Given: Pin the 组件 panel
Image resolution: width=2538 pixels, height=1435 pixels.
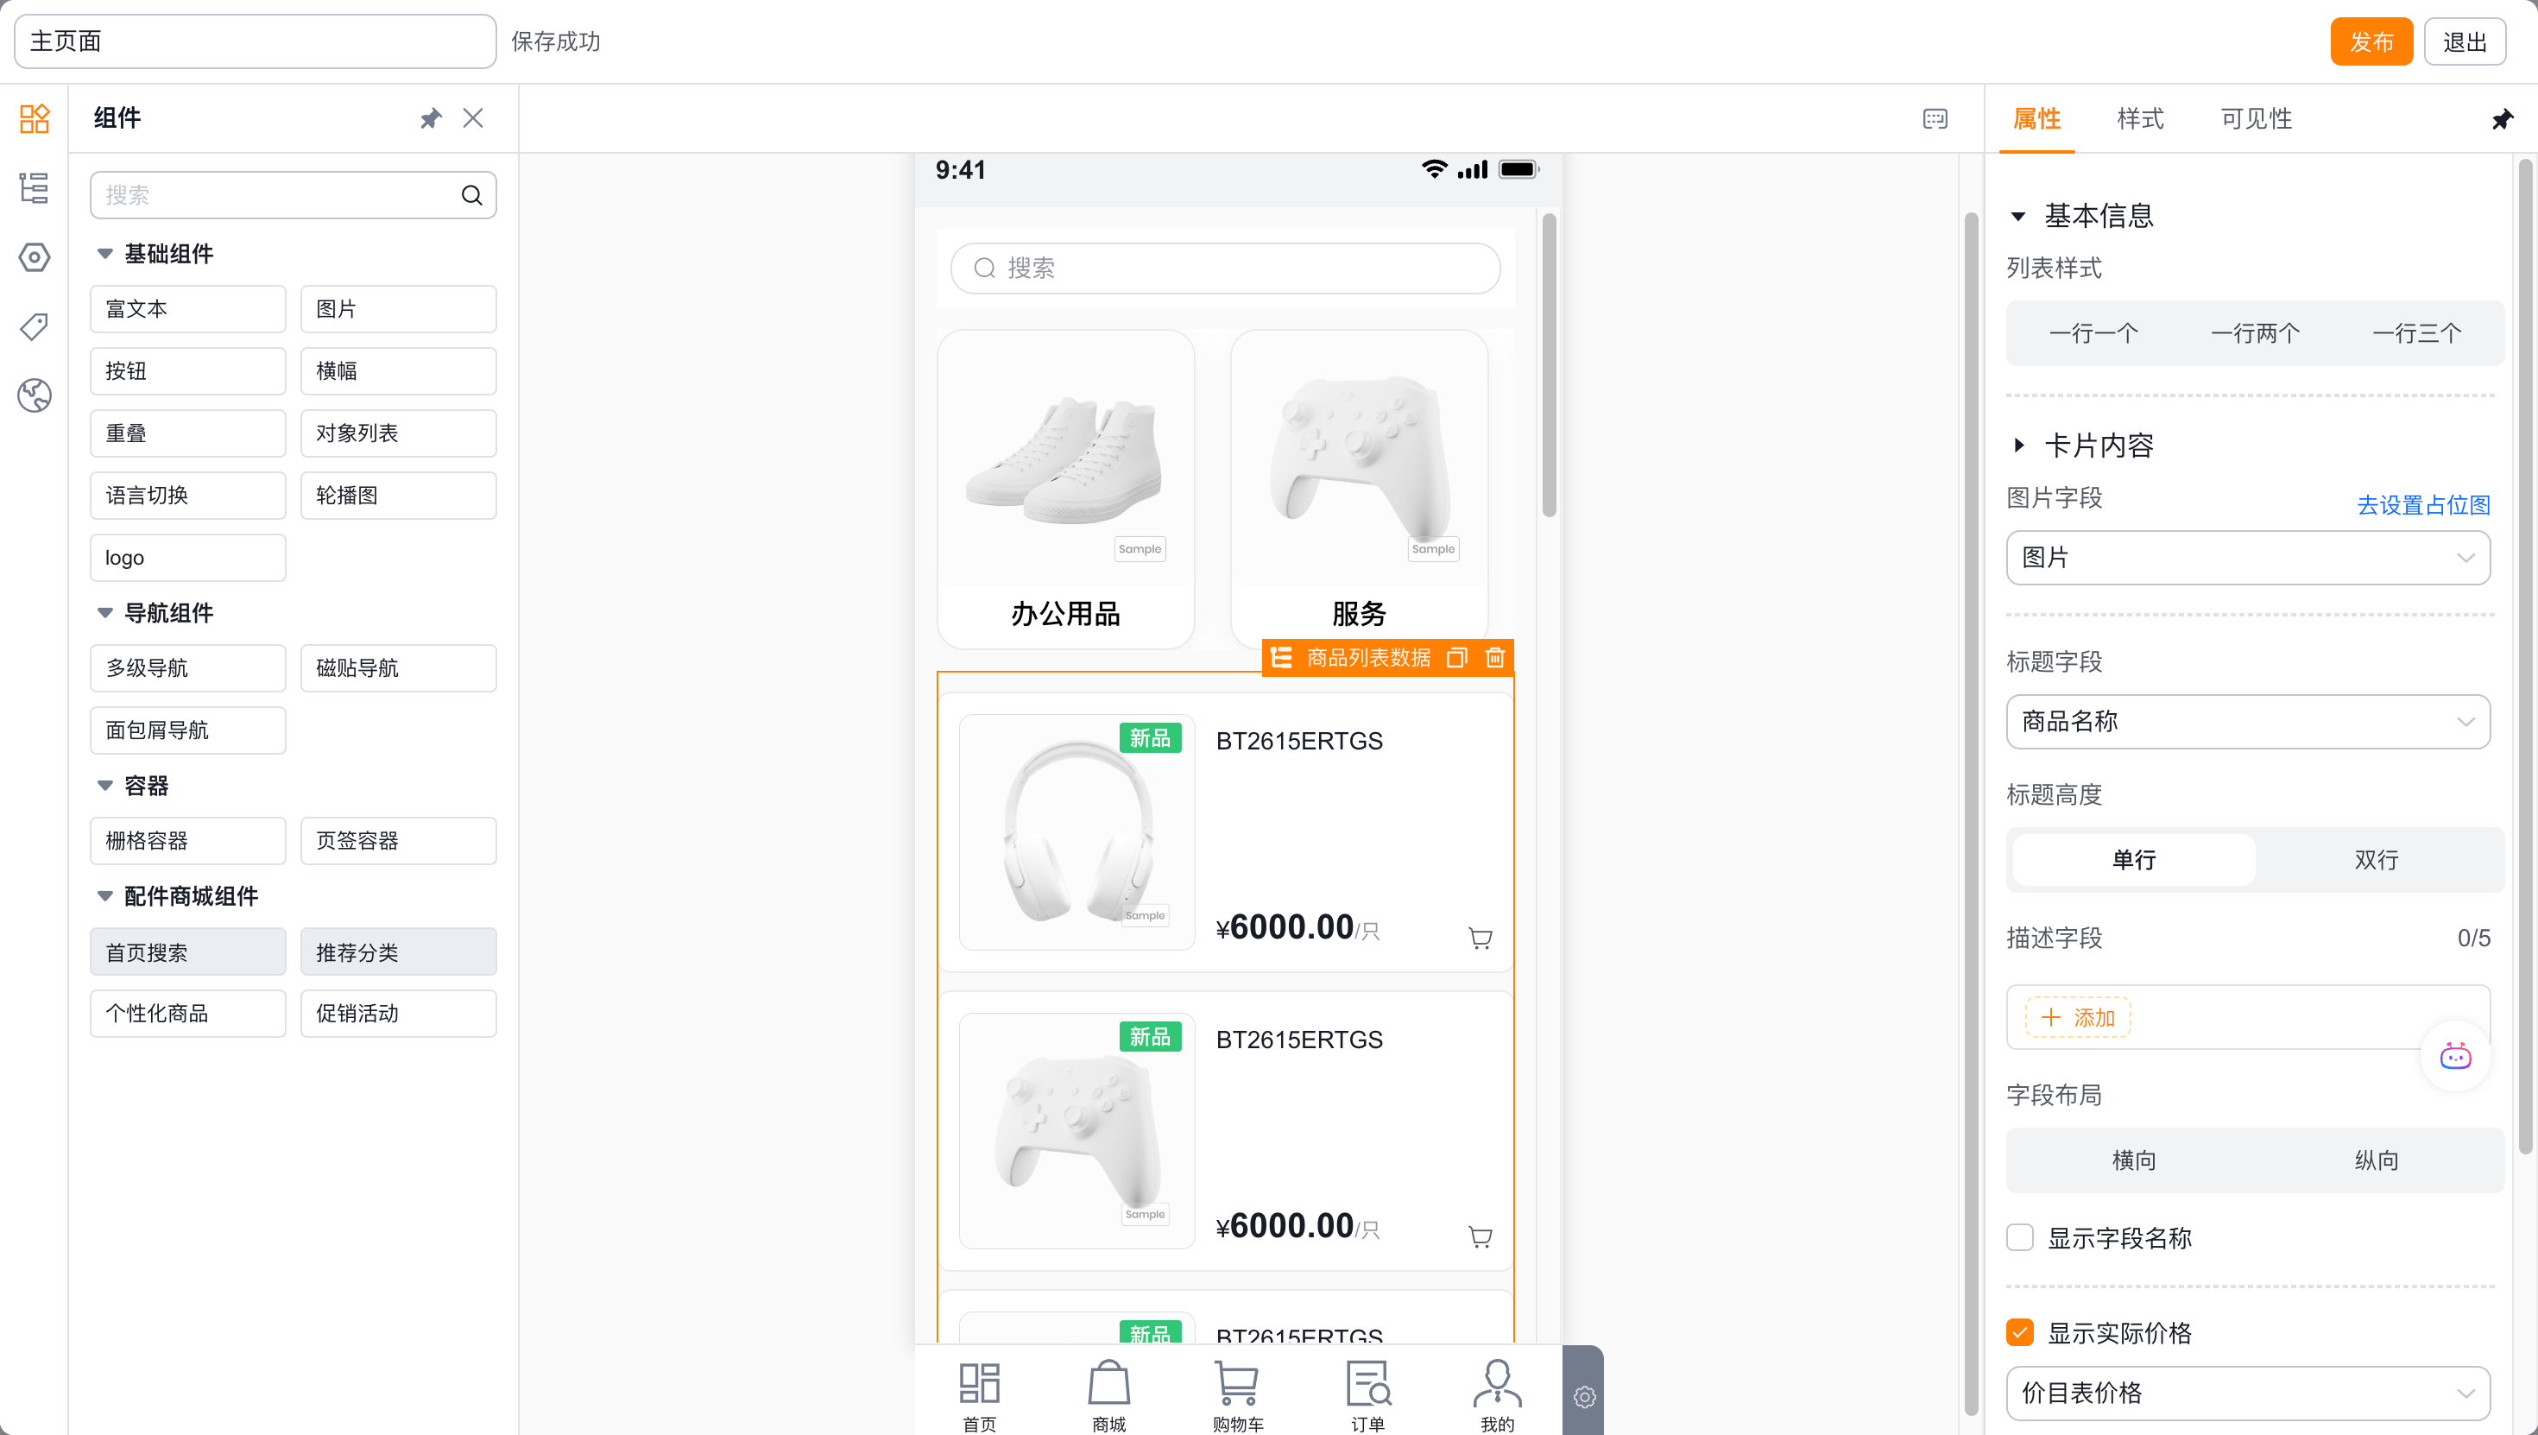Looking at the screenshot, I should pyautogui.click(x=431, y=118).
